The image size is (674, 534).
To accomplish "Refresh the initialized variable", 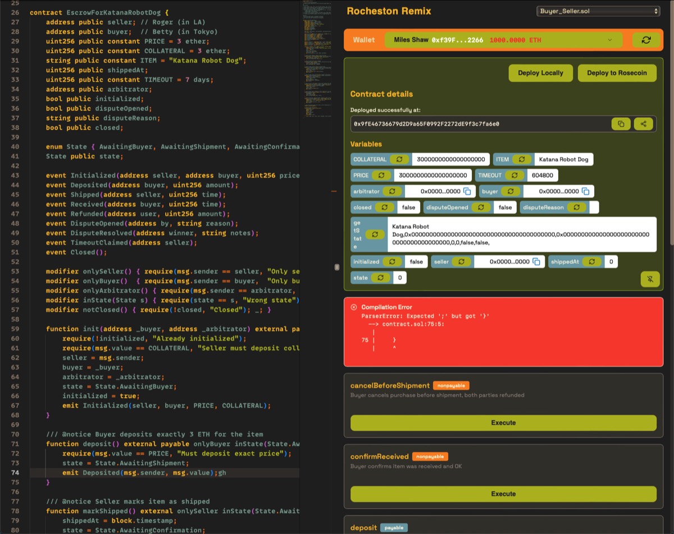I will [392, 261].
